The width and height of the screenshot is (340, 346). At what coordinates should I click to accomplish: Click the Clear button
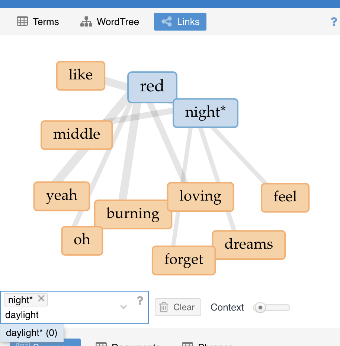178,307
